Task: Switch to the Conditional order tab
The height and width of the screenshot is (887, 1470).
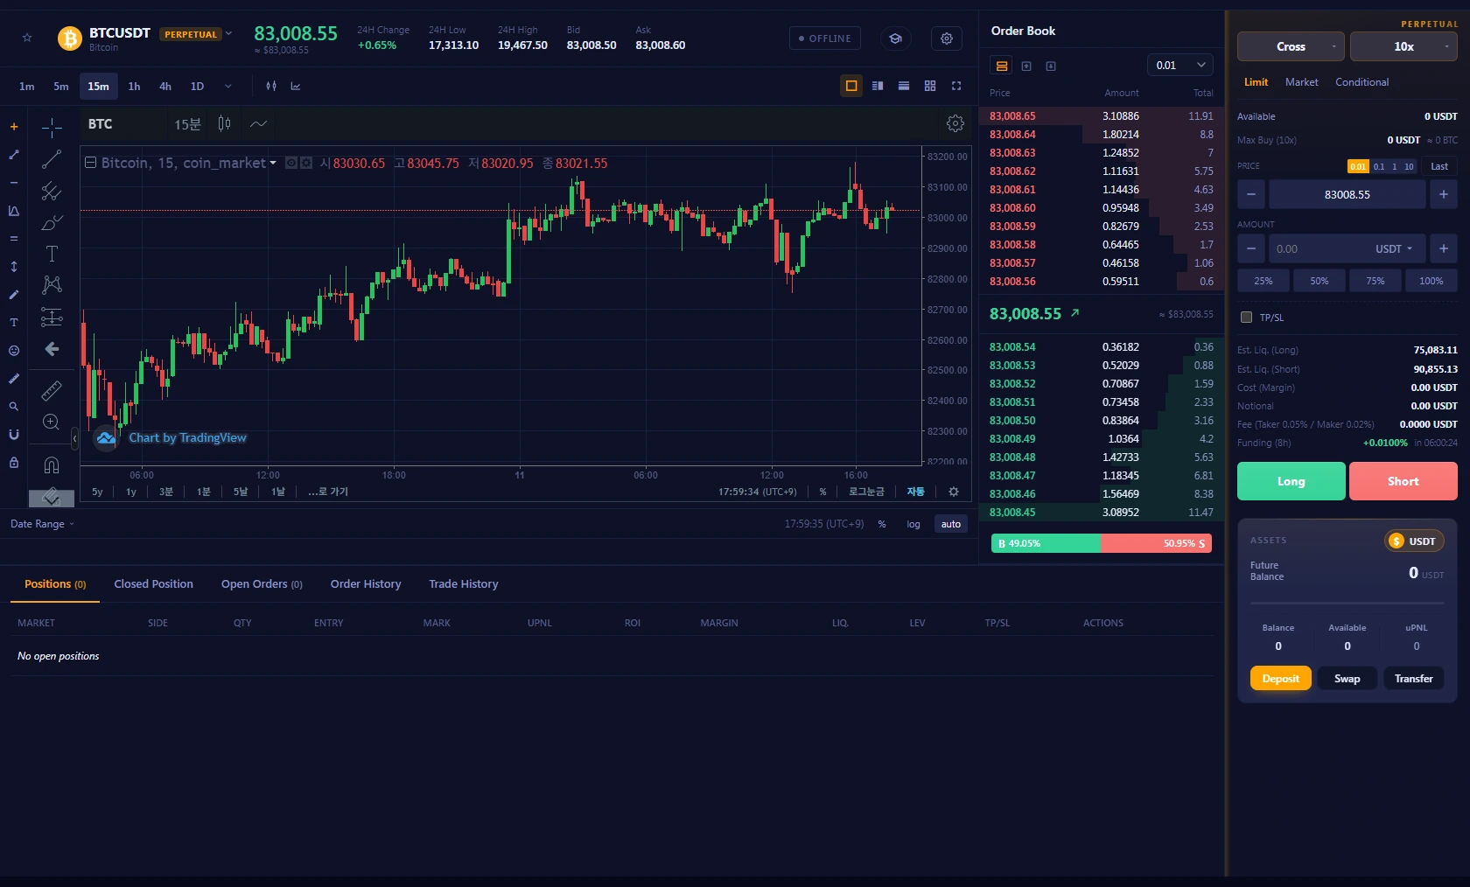Action: pos(1361,82)
